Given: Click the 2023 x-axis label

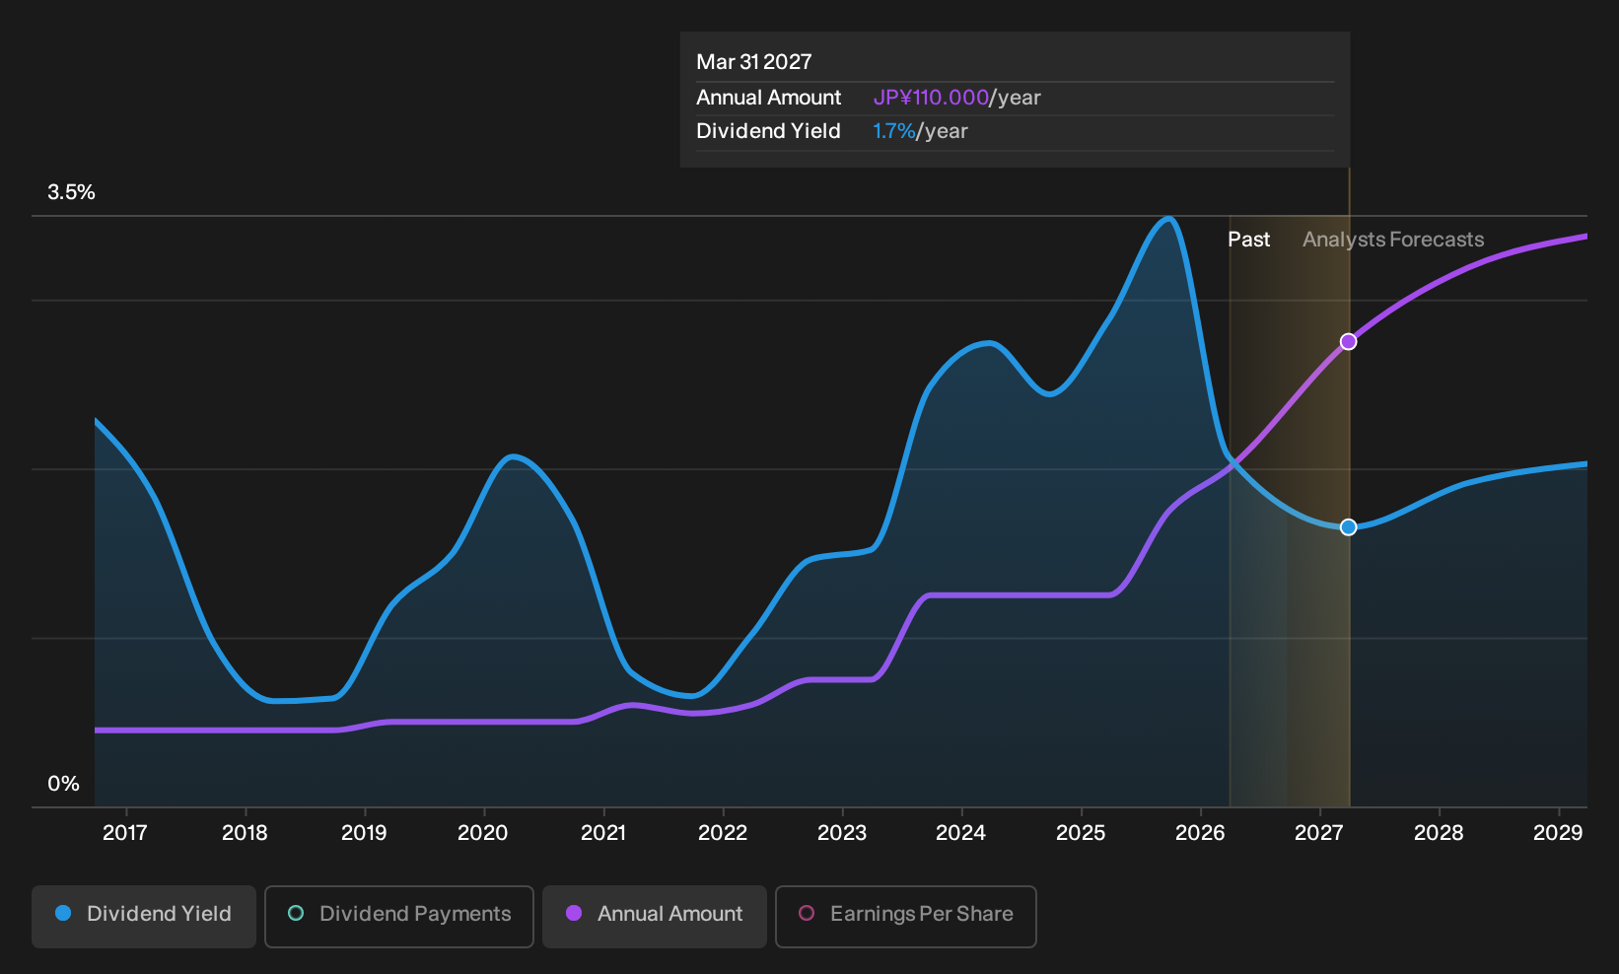Looking at the screenshot, I should click(x=842, y=833).
